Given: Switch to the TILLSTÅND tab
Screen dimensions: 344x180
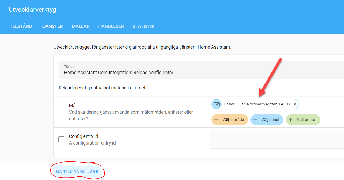Looking at the screenshot, I should tap(20, 26).
